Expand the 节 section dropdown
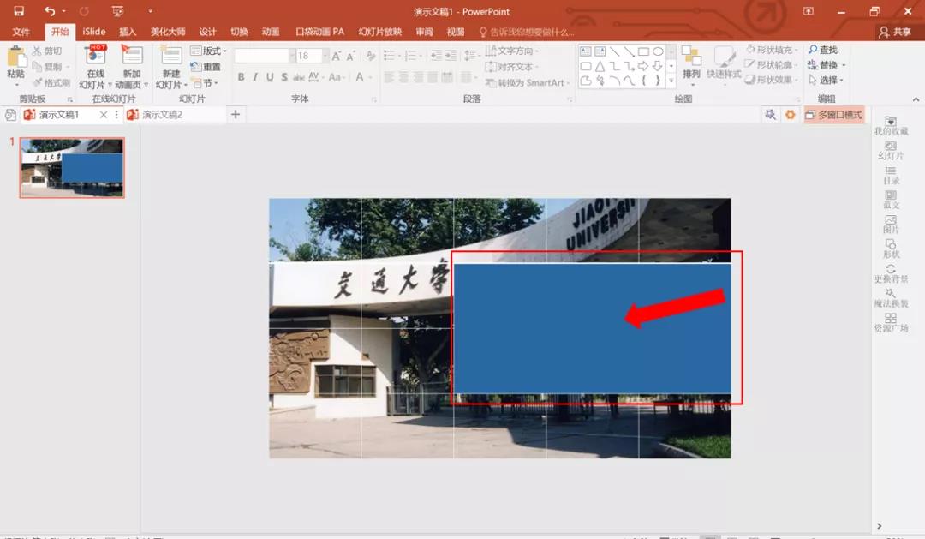 coord(206,82)
